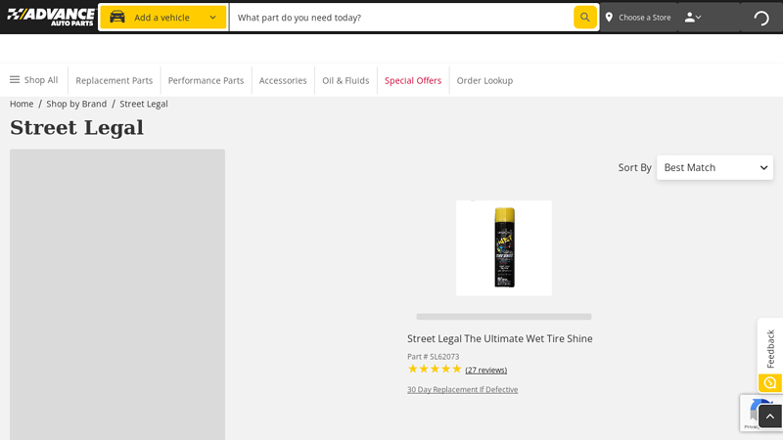
Task: Open Street Legal The Ultimate Wet Tire Shine
Action: tap(500, 338)
